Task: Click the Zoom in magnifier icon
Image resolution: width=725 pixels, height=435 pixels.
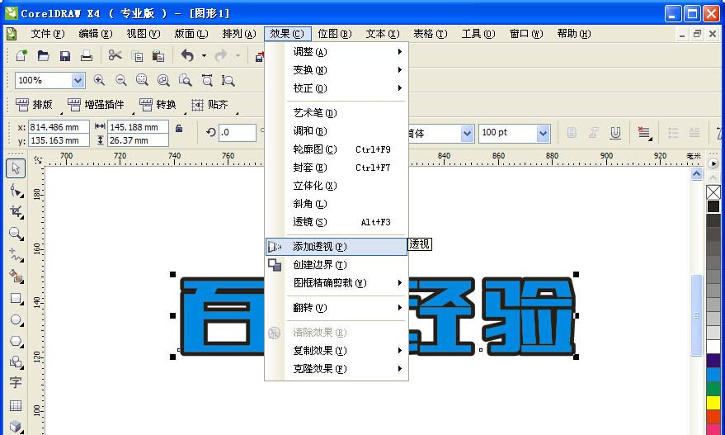Action: [x=99, y=81]
